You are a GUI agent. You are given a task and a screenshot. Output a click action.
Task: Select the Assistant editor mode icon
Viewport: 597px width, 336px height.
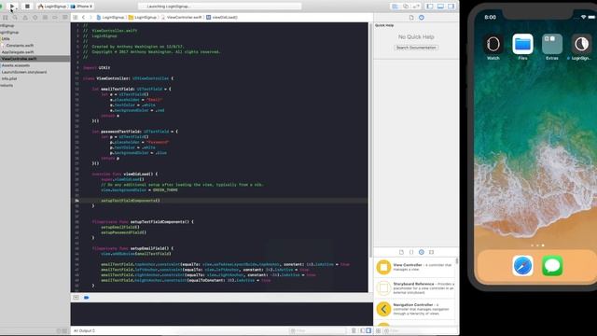(x=406, y=7)
